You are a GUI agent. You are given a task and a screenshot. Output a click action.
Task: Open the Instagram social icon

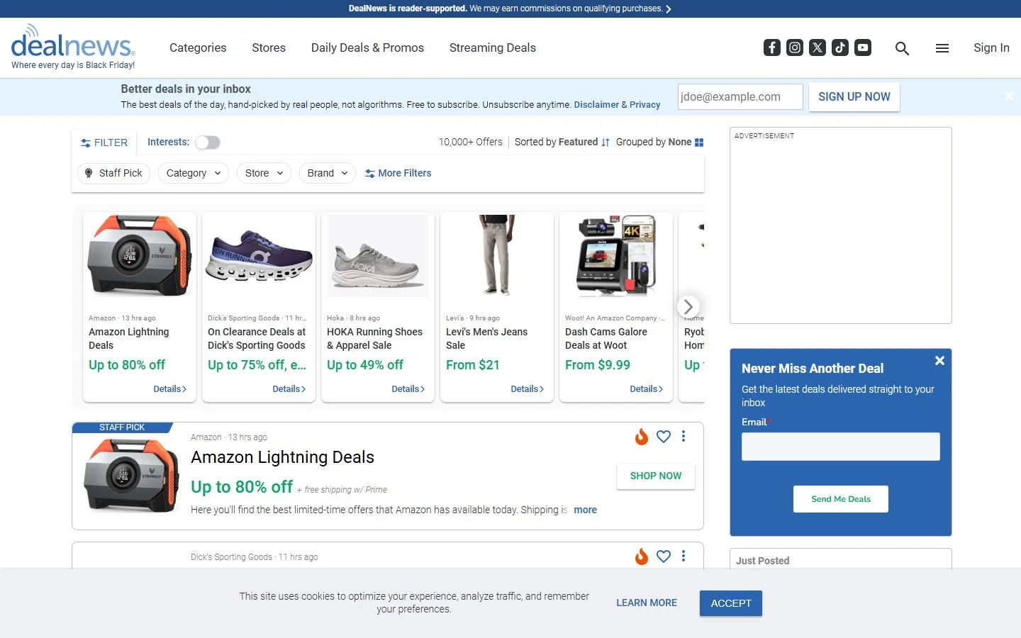(x=795, y=47)
